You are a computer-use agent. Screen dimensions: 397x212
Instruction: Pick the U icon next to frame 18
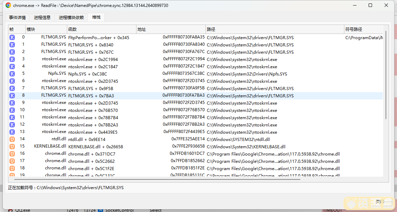[12, 168]
